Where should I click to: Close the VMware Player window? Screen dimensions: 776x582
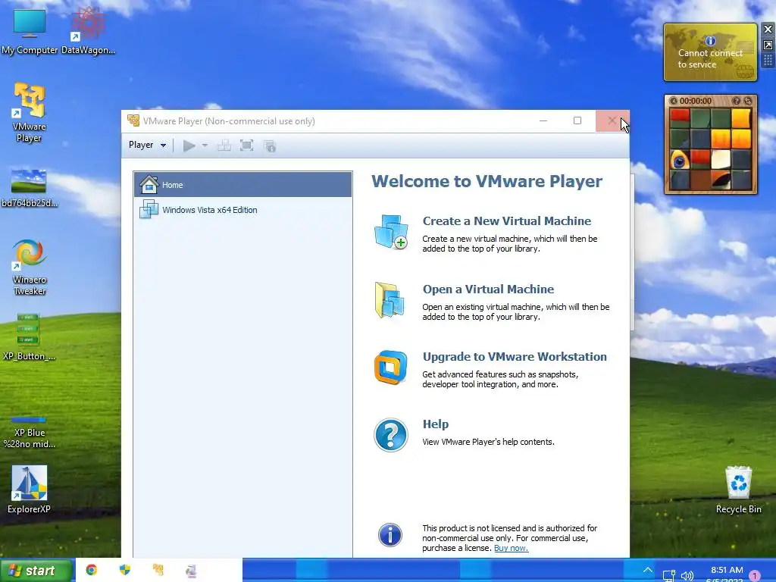pyautogui.click(x=612, y=120)
